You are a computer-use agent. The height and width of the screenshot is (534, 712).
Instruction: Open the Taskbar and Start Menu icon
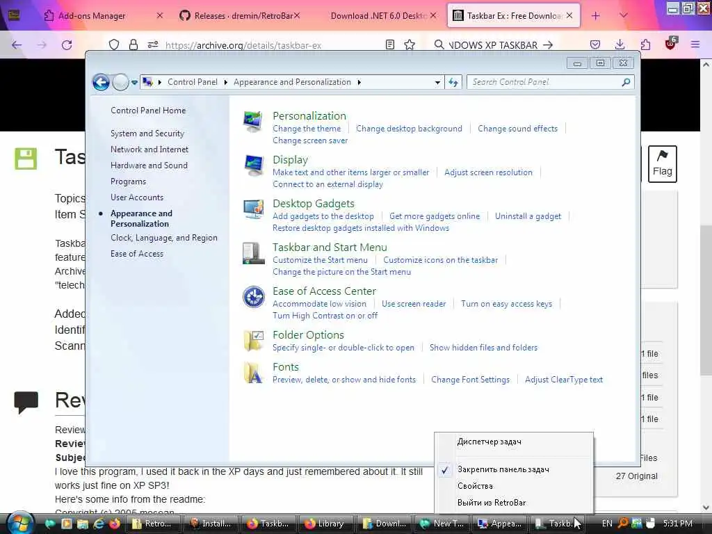tap(253, 253)
